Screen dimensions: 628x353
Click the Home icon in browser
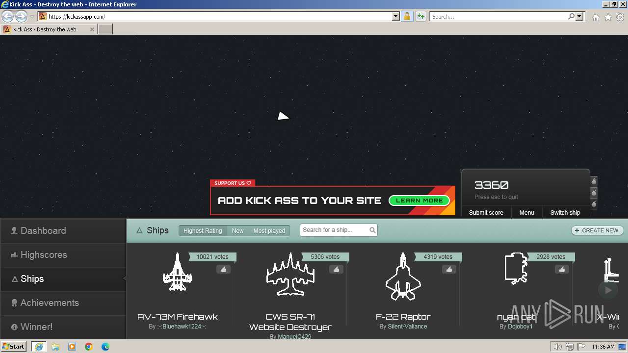[596, 17]
